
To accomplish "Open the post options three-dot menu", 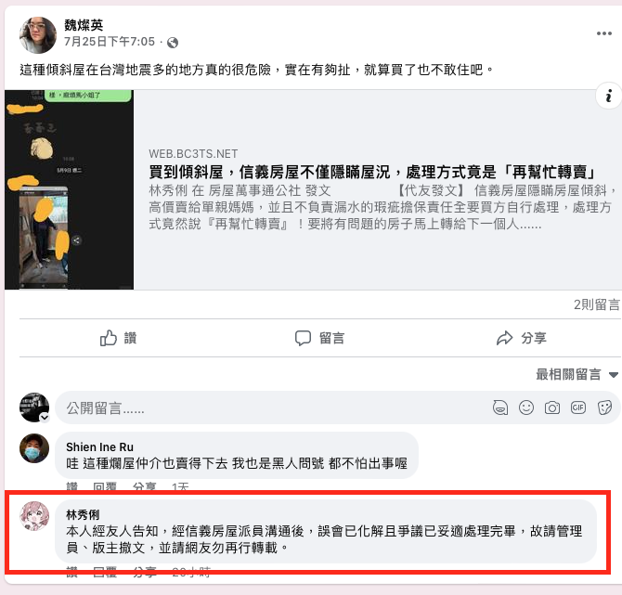I will coord(603,33).
